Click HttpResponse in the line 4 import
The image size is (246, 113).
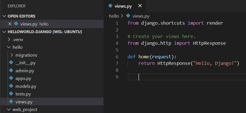209,43
